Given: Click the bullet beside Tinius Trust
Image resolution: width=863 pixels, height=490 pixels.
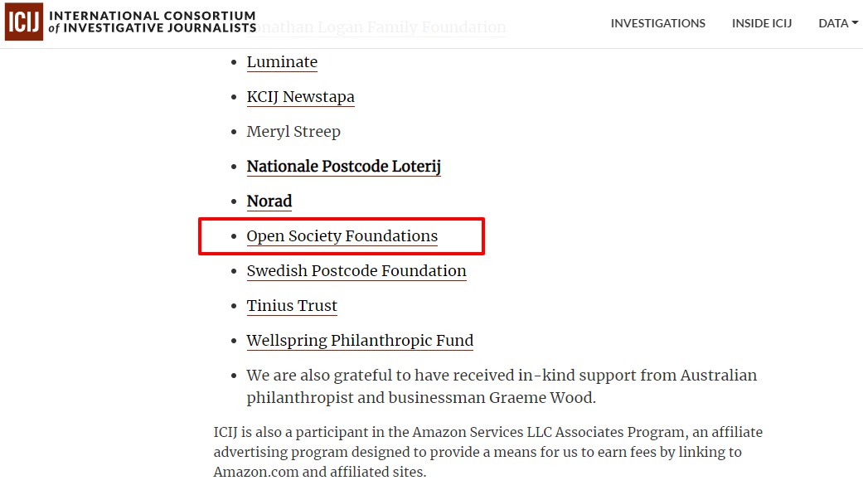Looking at the screenshot, I should [234, 306].
